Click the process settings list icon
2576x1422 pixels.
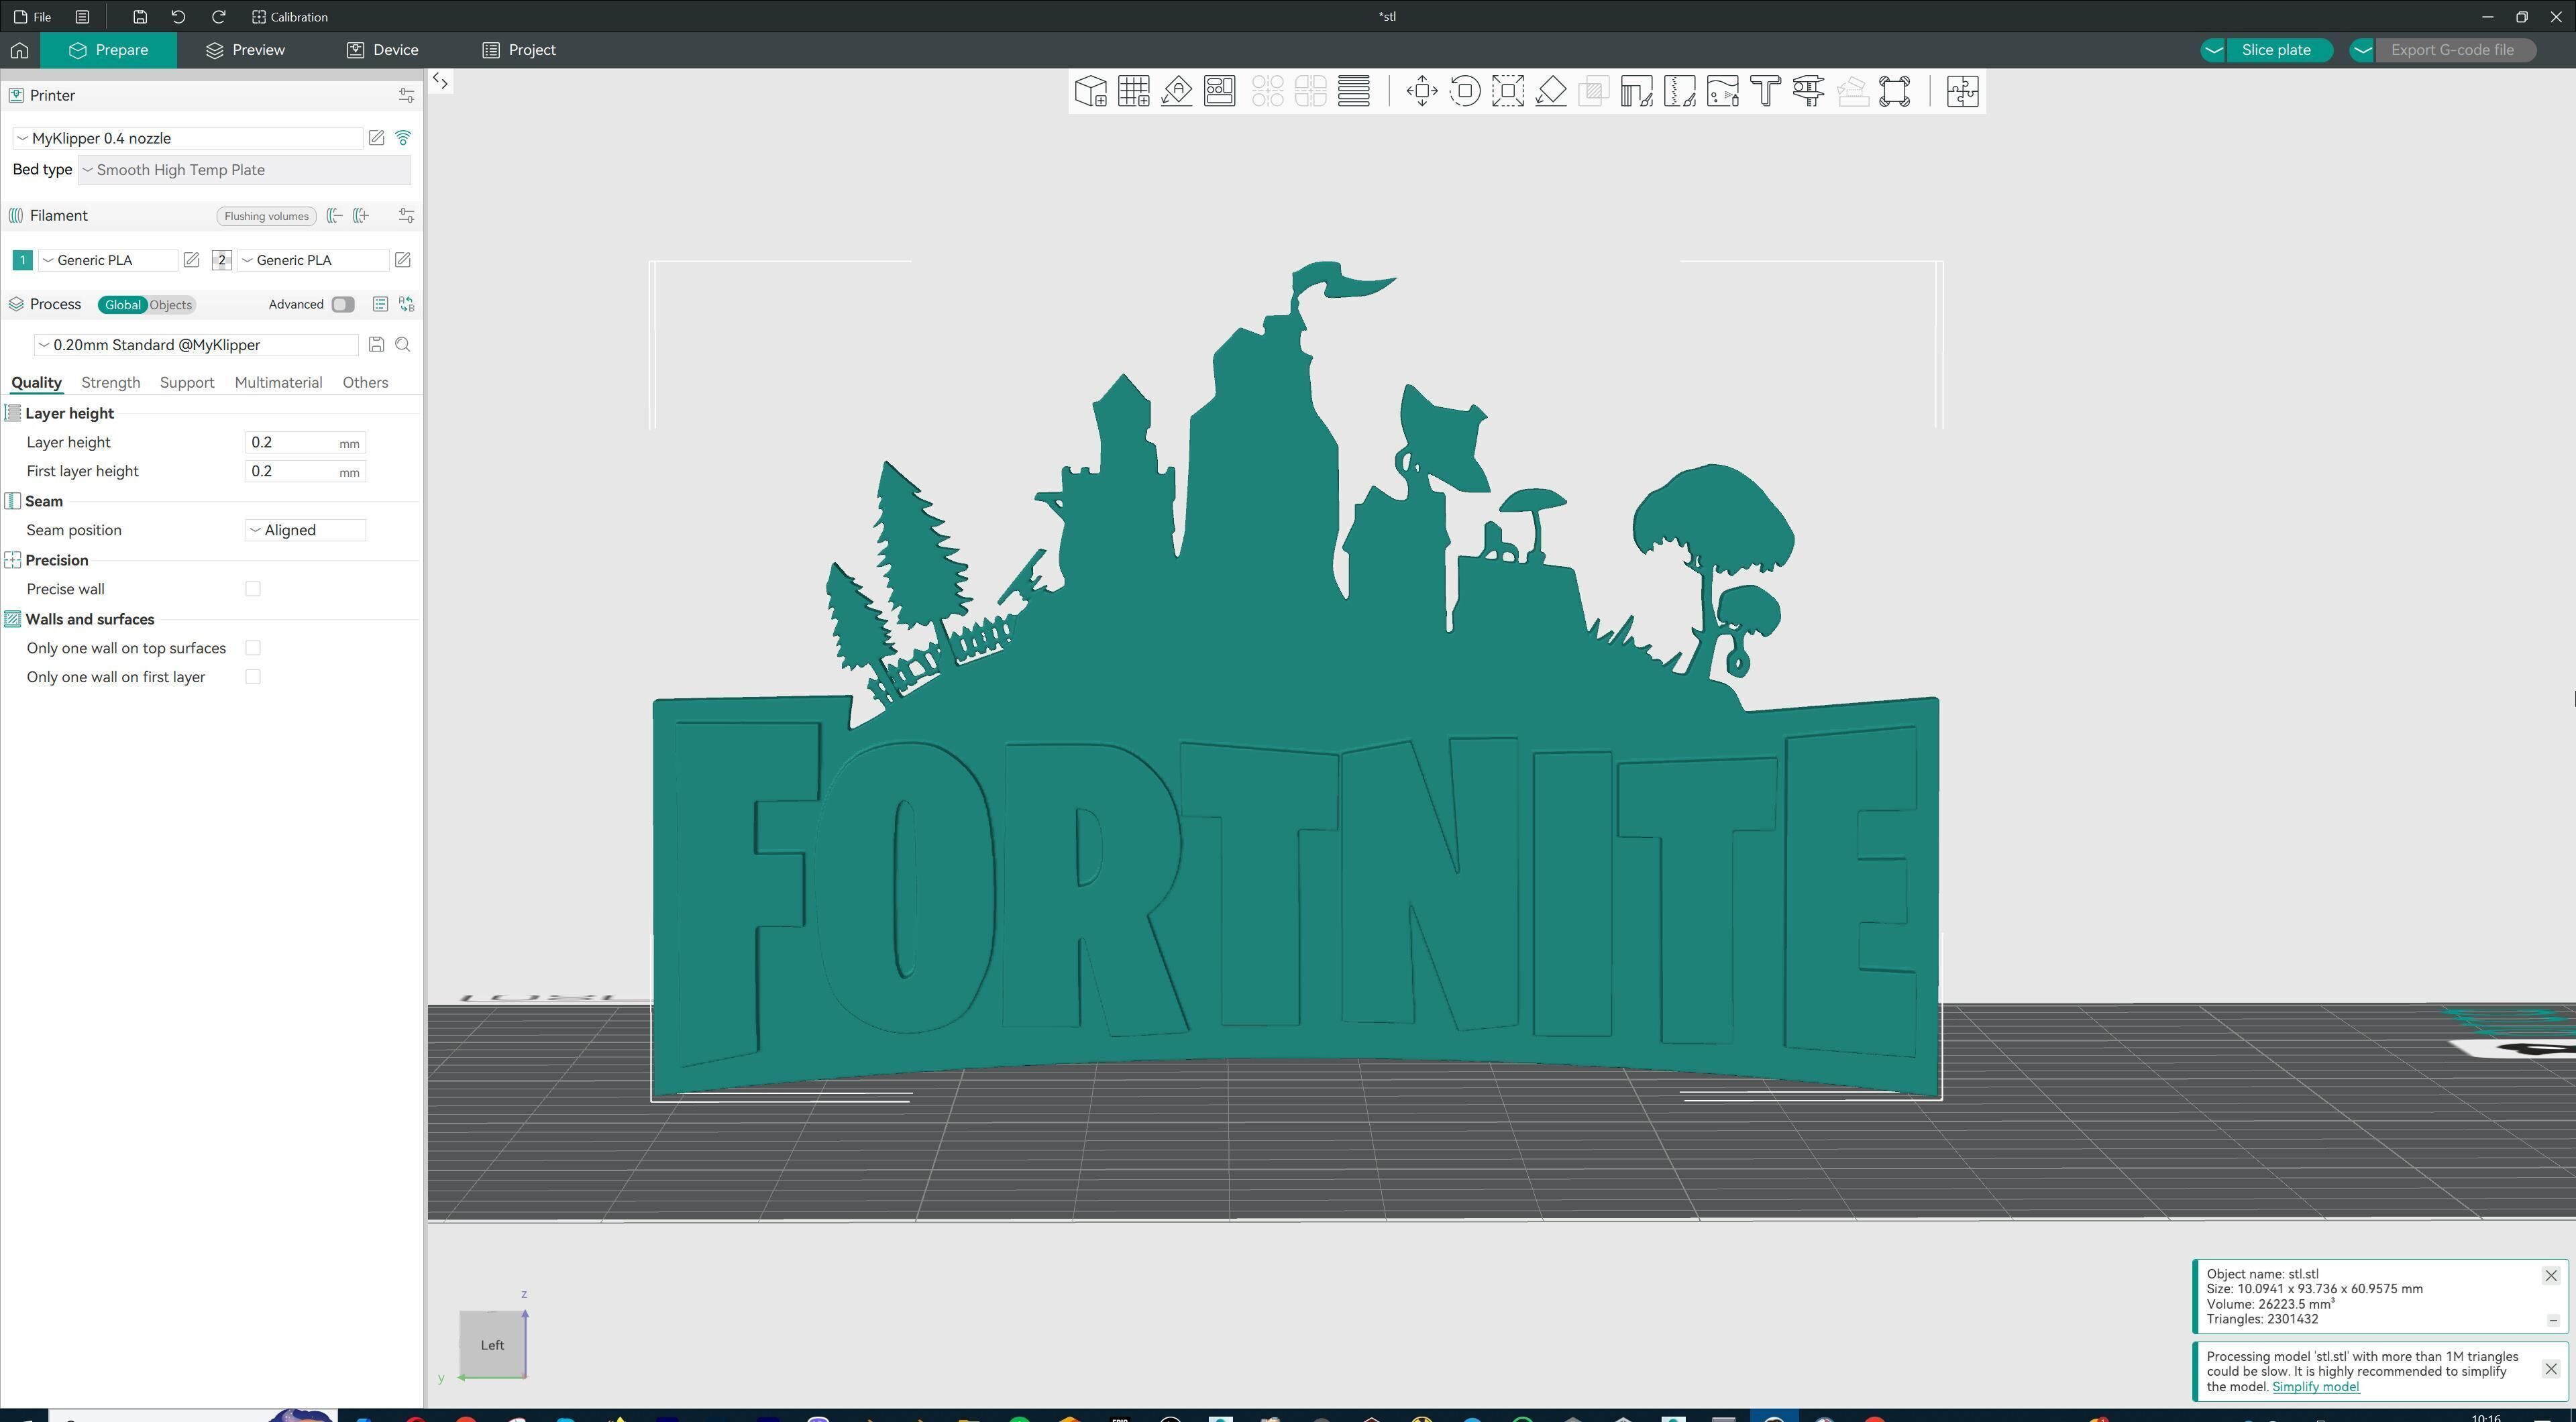(x=380, y=304)
